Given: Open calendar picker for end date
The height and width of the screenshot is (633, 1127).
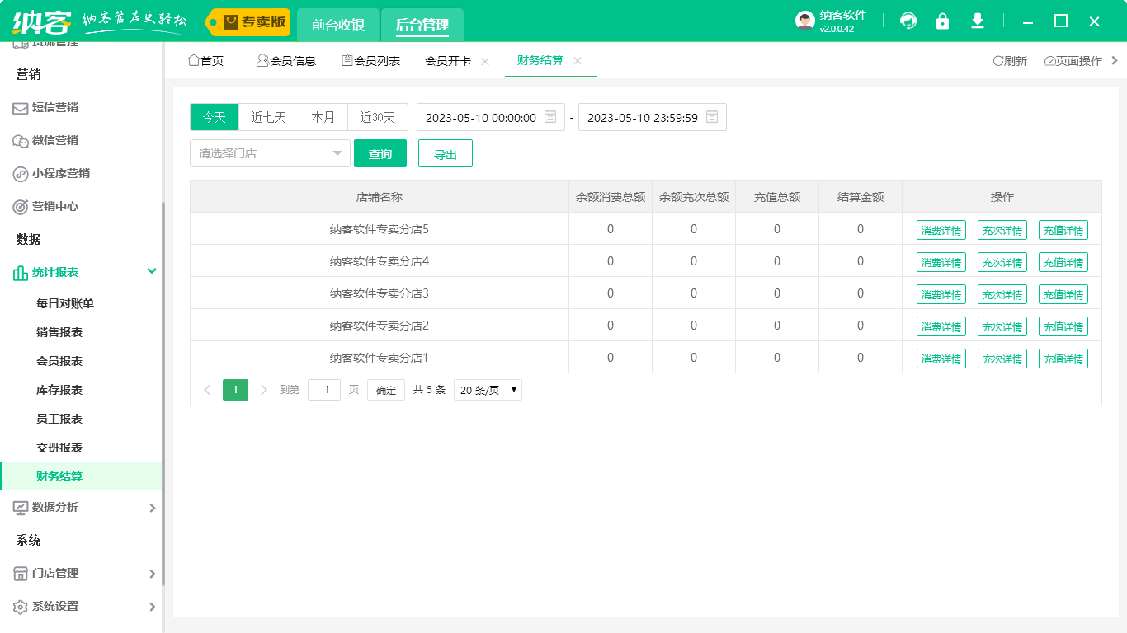Looking at the screenshot, I should click(x=712, y=117).
